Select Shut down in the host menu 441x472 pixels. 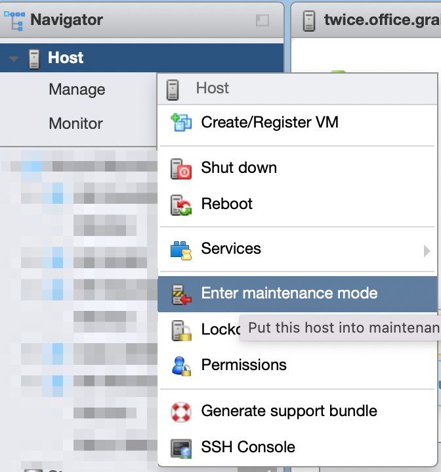(x=297, y=168)
